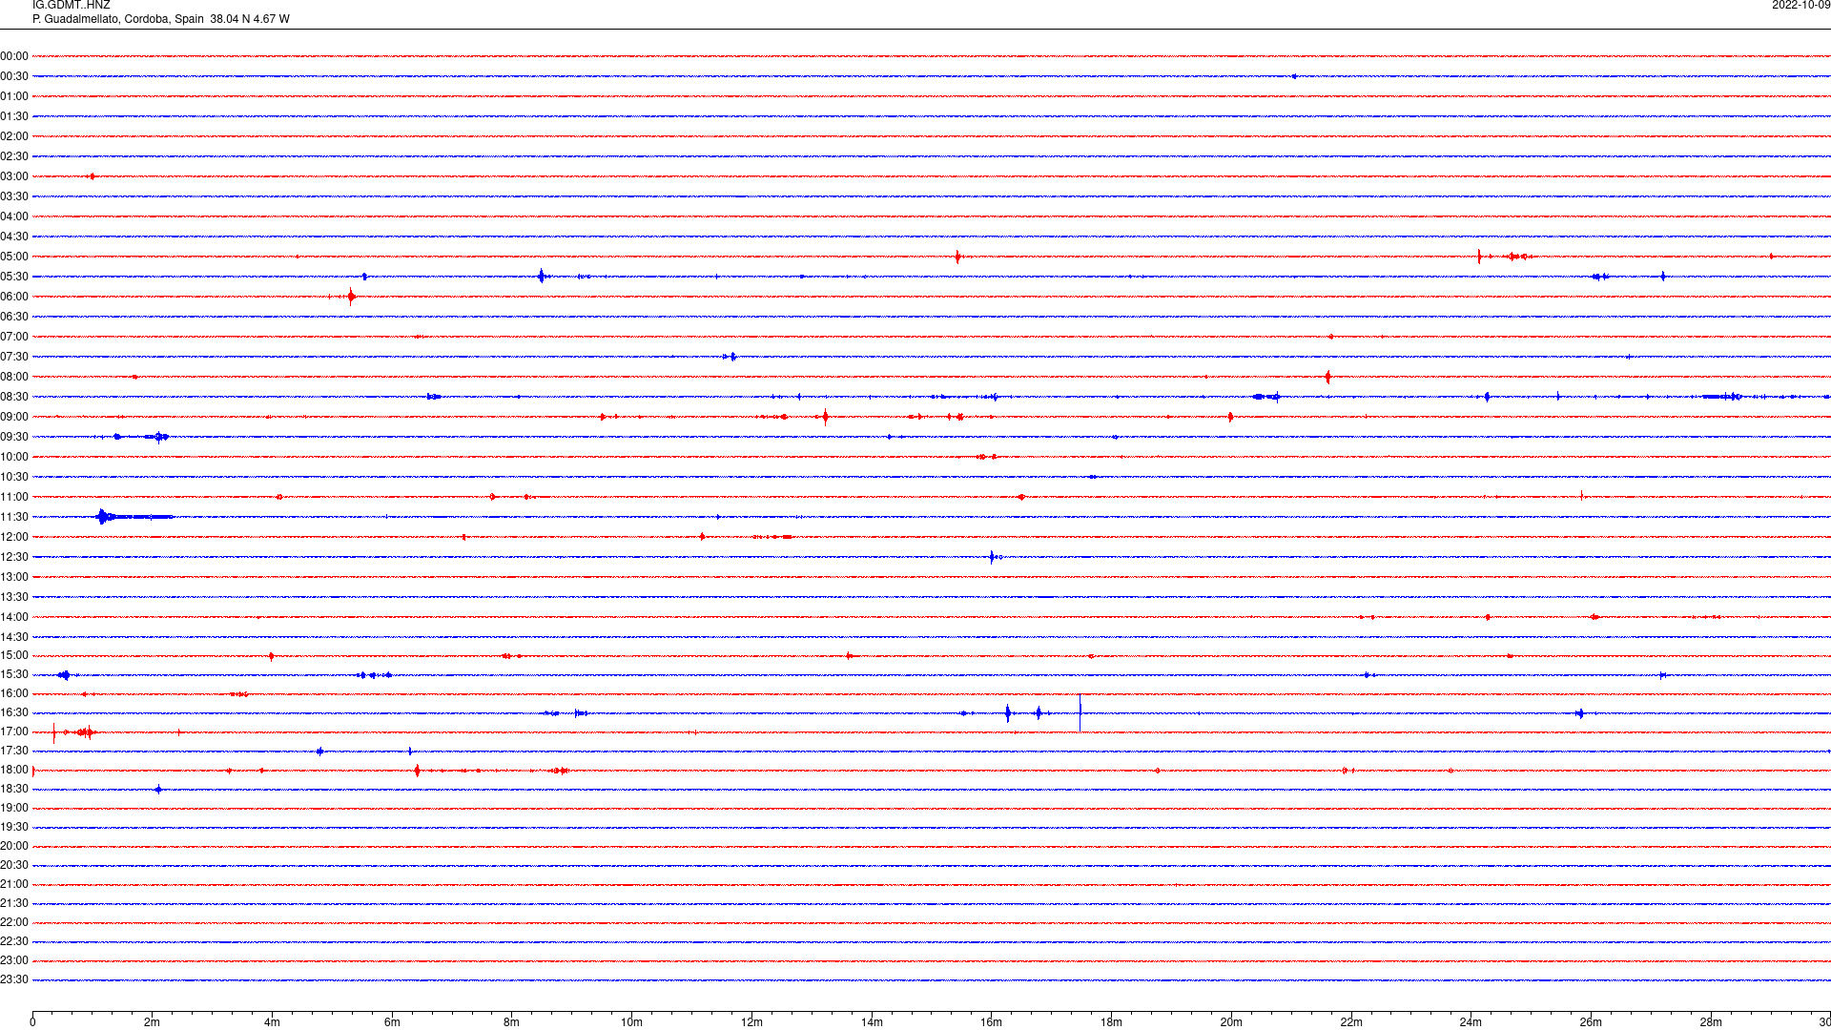The width and height of the screenshot is (1831, 1030).
Task: Select the 07:30 row label
Action: (x=14, y=357)
